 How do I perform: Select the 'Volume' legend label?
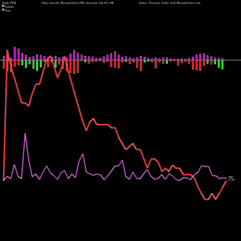(x=9, y=7)
